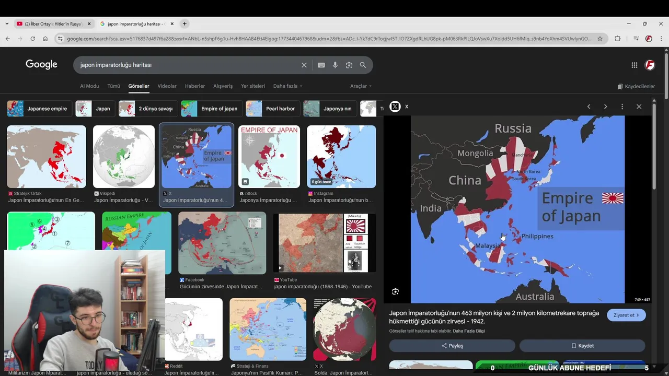Close the İlber Ortaylı YouTube tab
This screenshot has height=376, width=669.
point(89,23)
